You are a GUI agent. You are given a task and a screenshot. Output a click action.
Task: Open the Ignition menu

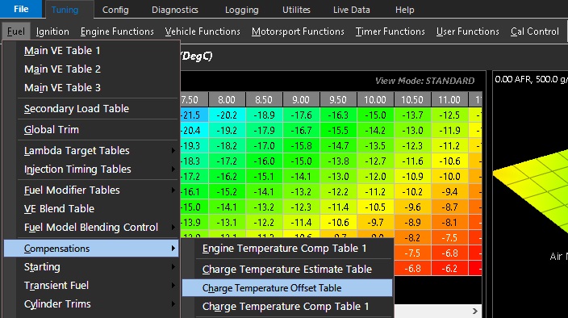pyautogui.click(x=52, y=31)
